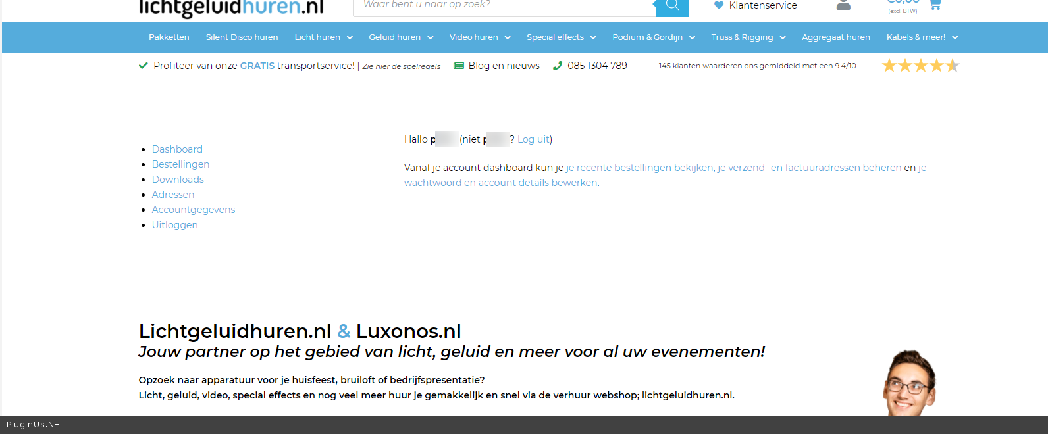
Task: Click the Klantenservice link
Action: click(x=763, y=5)
